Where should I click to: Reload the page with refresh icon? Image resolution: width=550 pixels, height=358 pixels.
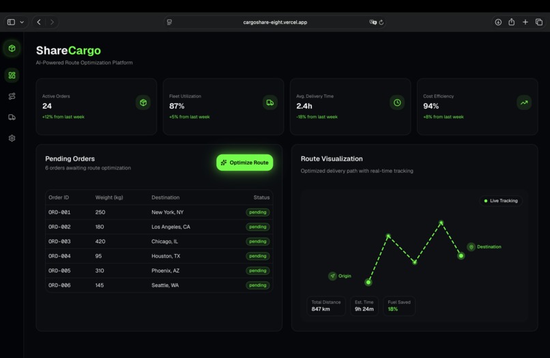[381, 22]
